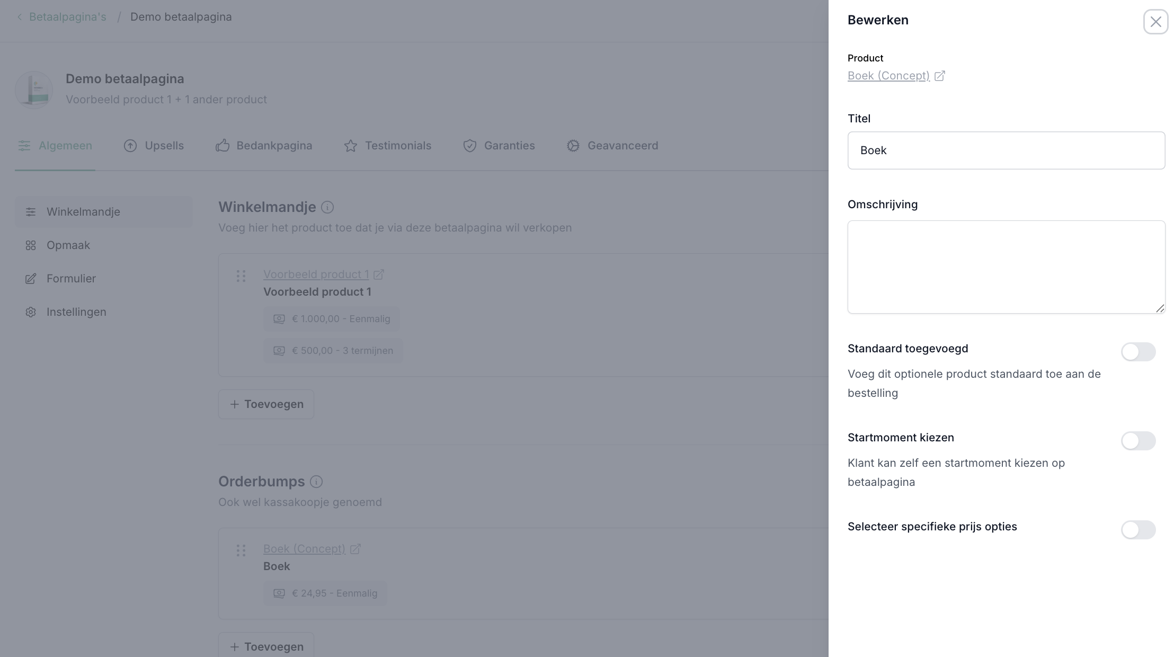Focus the Omschrijving text area
1174x657 pixels.
[x=1006, y=267]
